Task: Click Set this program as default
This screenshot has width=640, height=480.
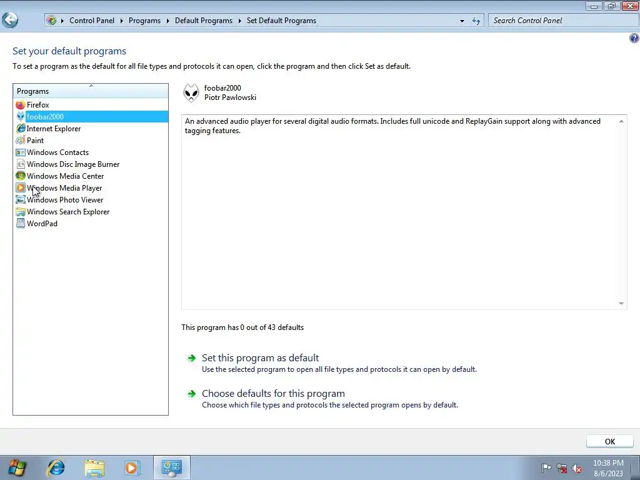Action: [x=261, y=358]
